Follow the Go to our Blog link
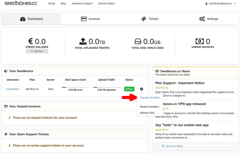Image resolution: width=241 pixels, height=154 pixels. coord(174,146)
